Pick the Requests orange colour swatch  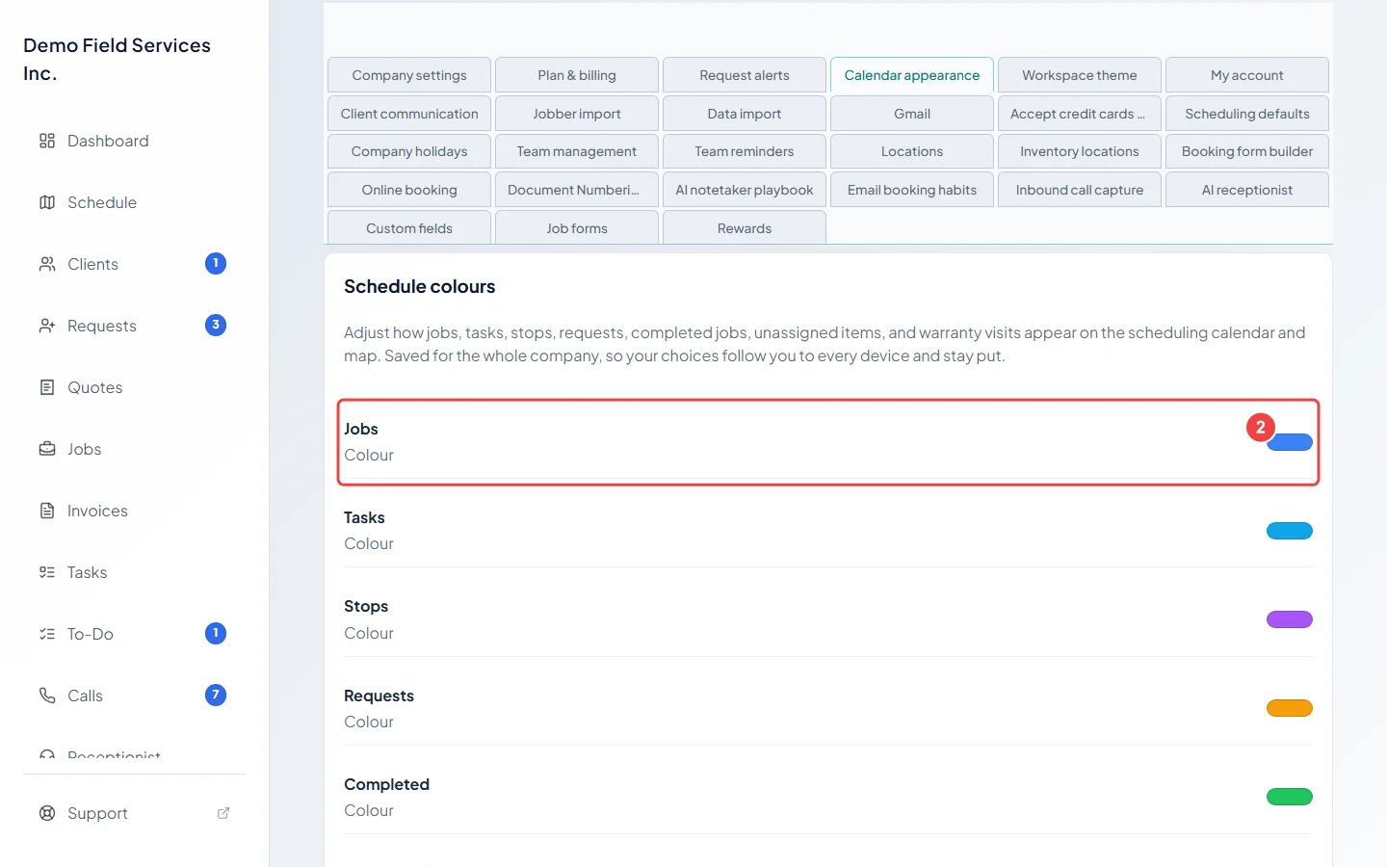pos(1290,708)
